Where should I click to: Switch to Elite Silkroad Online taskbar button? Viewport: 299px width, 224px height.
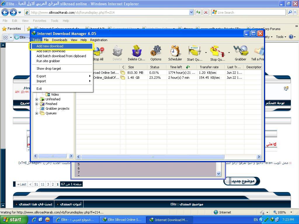123,220
